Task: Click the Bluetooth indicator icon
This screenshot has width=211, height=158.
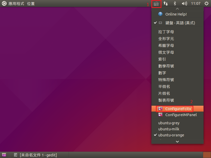Action: coord(175,4)
